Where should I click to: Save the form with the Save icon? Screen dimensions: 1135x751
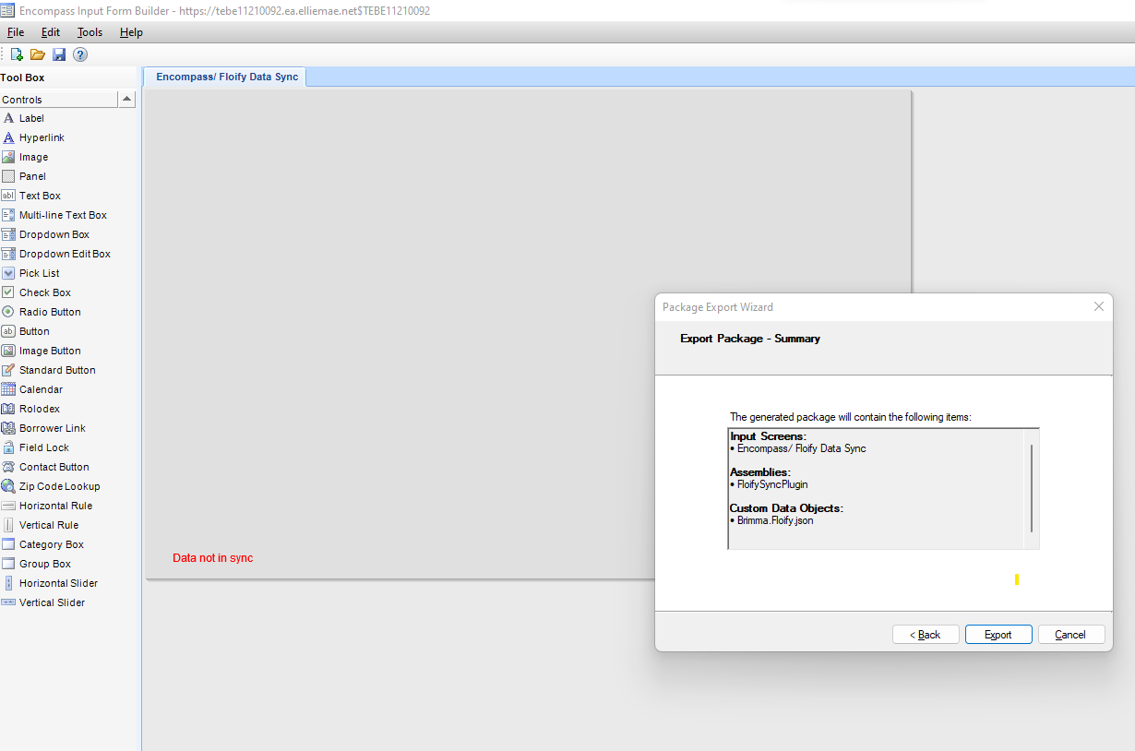click(59, 54)
